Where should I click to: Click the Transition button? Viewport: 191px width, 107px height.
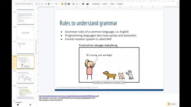(x=120, y=4)
